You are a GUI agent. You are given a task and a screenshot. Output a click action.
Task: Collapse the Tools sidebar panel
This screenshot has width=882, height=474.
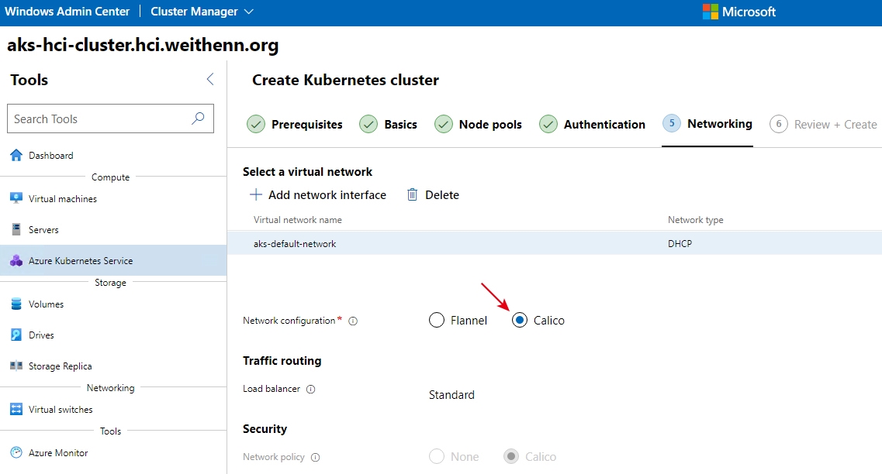209,80
